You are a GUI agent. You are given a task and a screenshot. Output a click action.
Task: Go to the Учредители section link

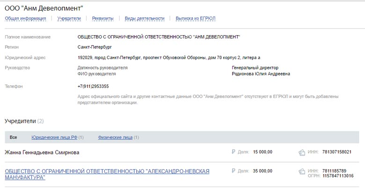click(69, 18)
